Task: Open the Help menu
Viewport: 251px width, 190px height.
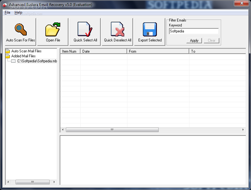Action: [x=18, y=12]
